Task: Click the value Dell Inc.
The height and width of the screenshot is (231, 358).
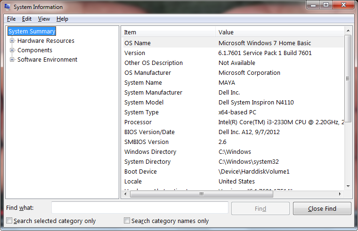Action: click(229, 92)
